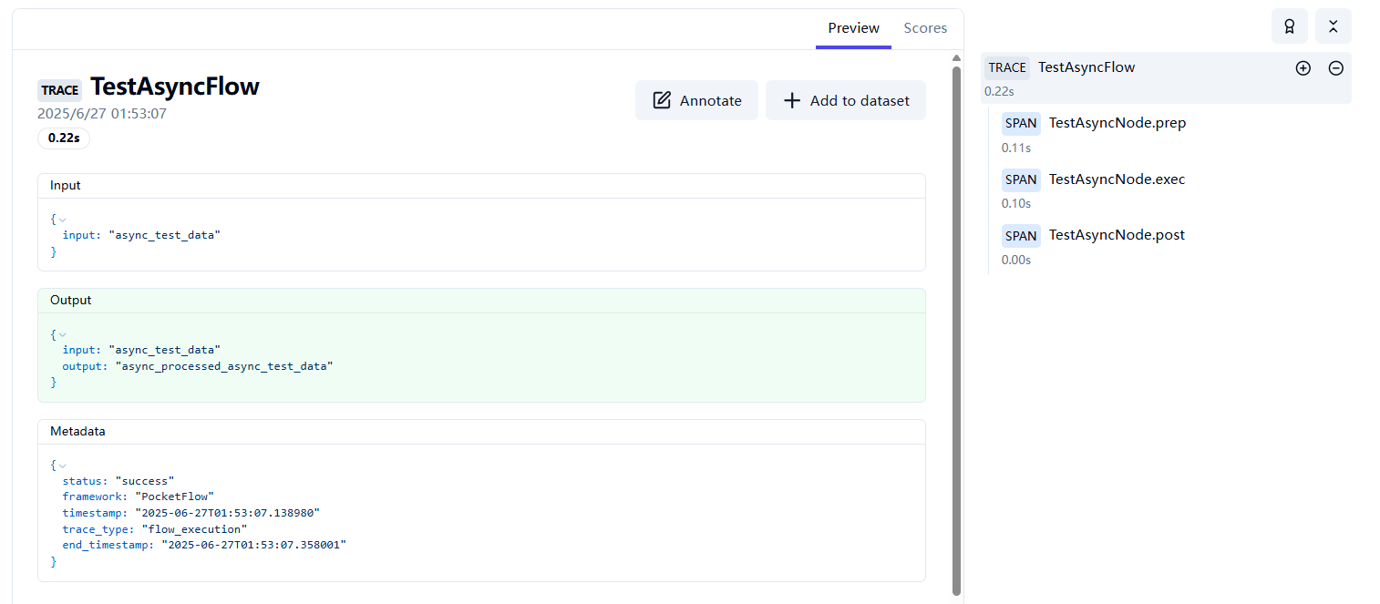The height and width of the screenshot is (604, 1380).
Task: Click the award badge scores icon button
Action: point(1289,26)
